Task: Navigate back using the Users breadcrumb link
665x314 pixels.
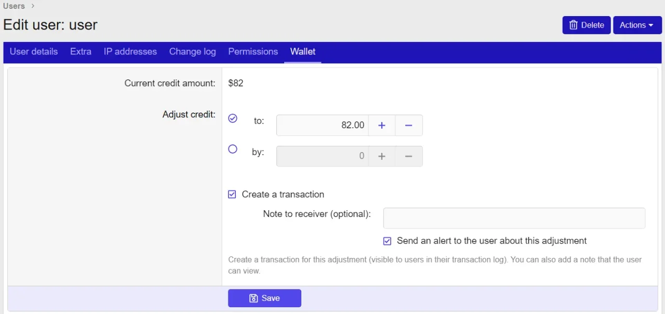Action: pyautogui.click(x=14, y=6)
